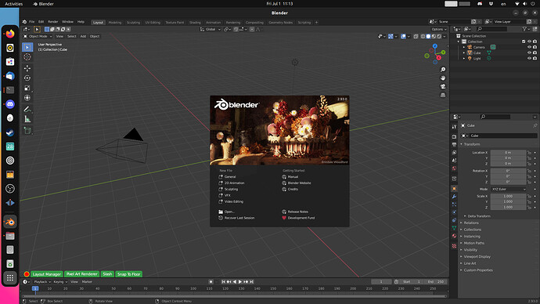The image size is (540, 304).
Task: Open Steam from the dock
Action: [10, 132]
